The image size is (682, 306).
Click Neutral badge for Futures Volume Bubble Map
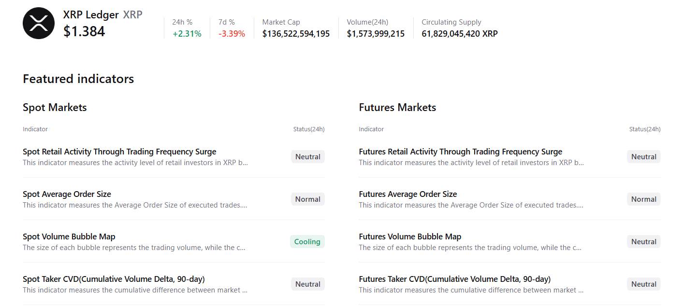click(644, 242)
